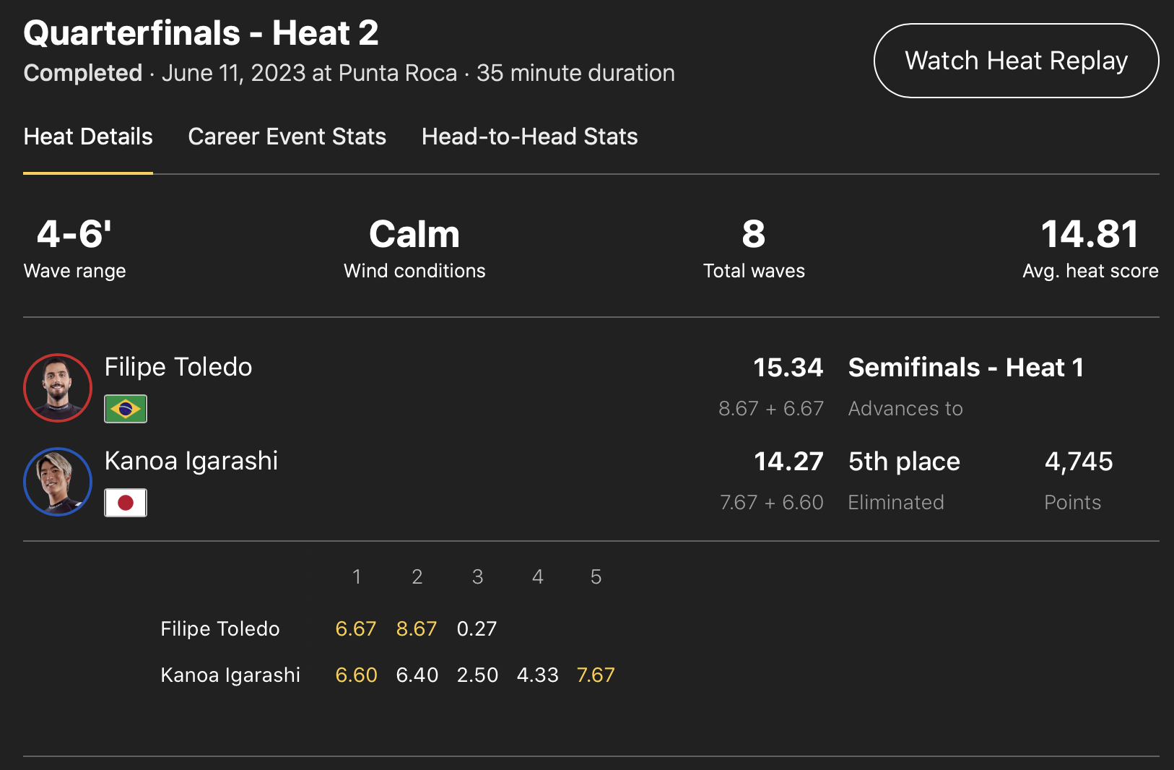Click the 4,745 Points value
Screen dimensions: 1174x770
tap(1079, 462)
